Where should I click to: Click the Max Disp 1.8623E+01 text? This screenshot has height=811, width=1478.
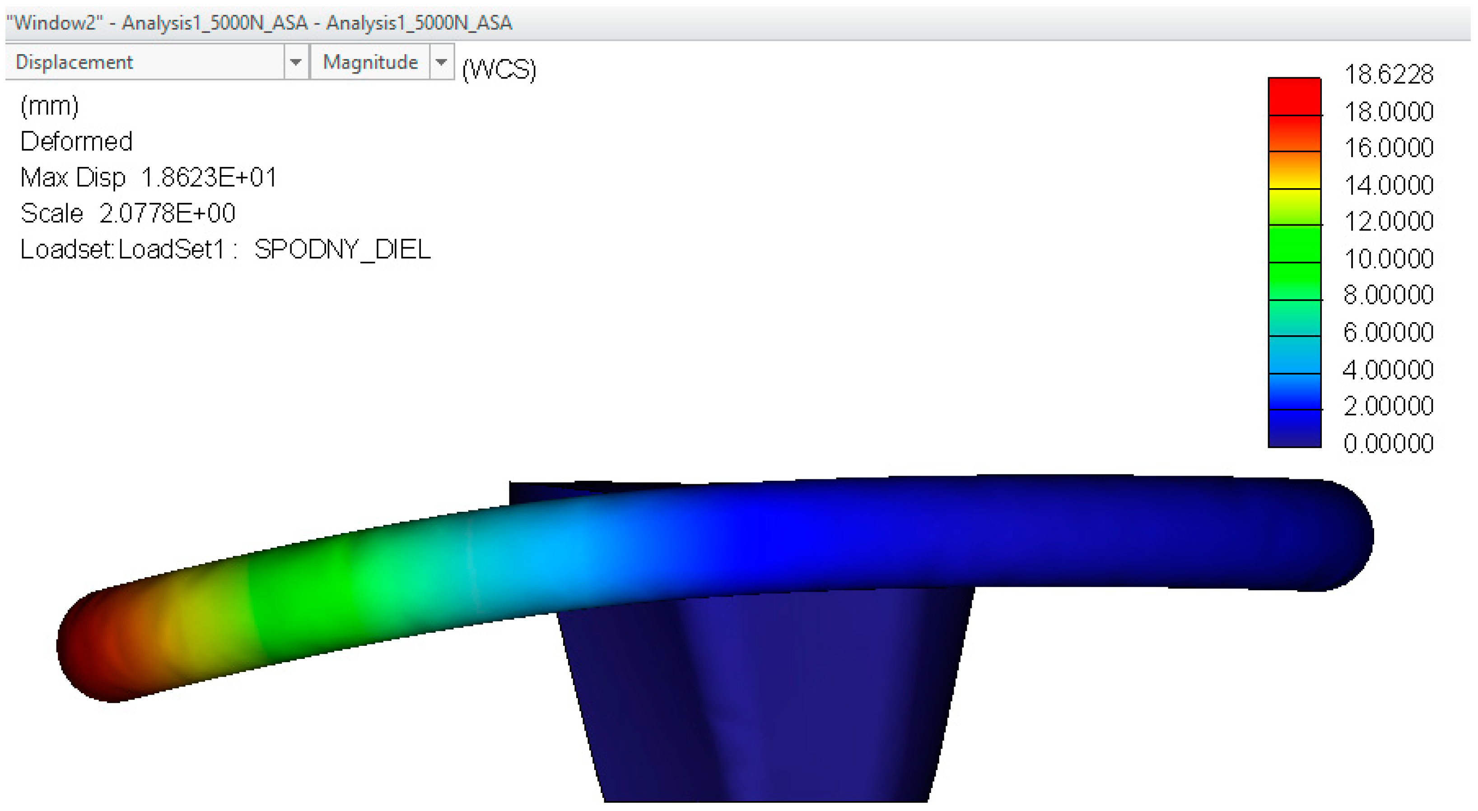click(148, 177)
